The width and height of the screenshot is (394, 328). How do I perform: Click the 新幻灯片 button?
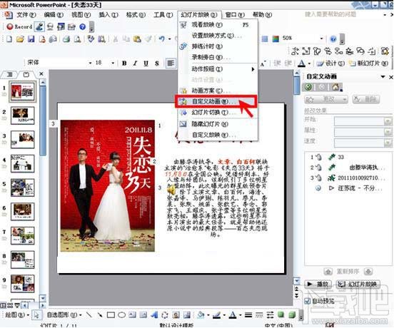tap(369, 63)
